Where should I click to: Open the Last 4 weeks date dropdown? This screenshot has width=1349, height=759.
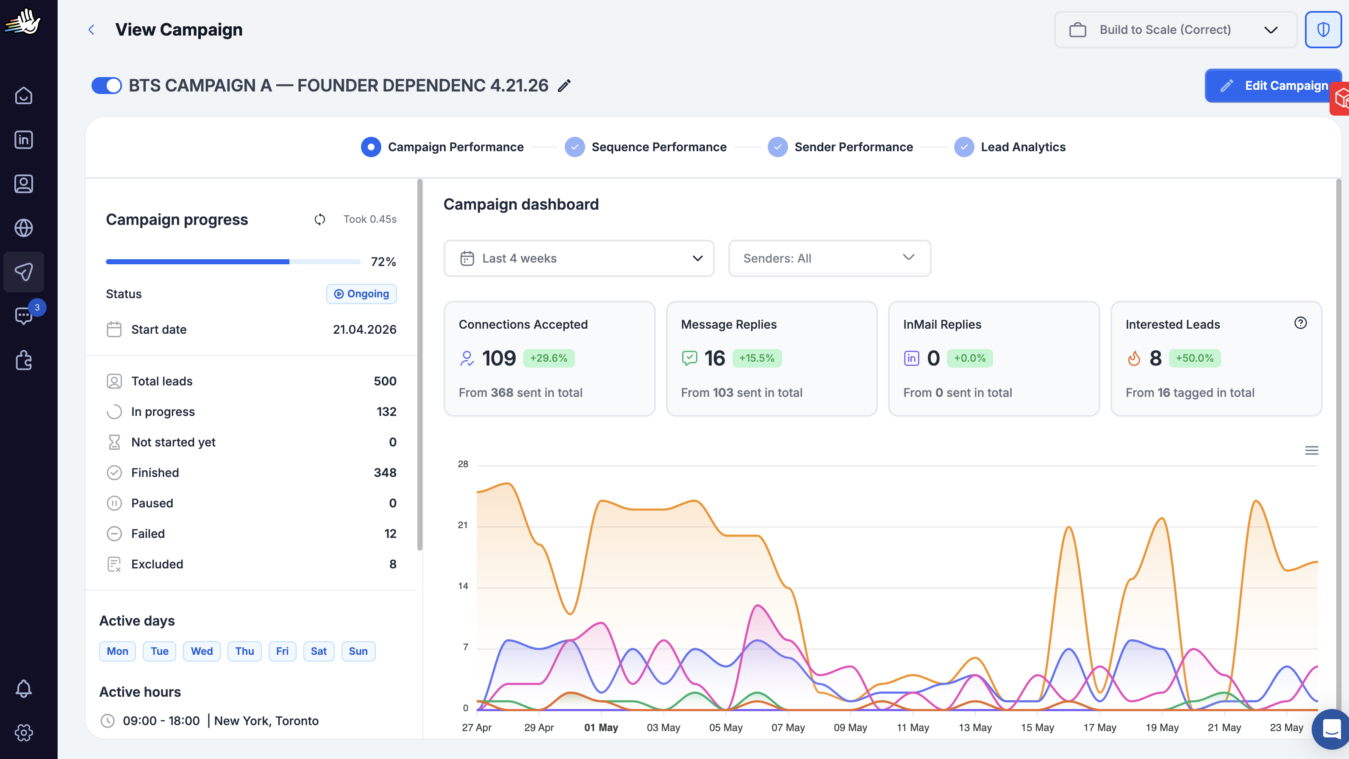tap(579, 259)
